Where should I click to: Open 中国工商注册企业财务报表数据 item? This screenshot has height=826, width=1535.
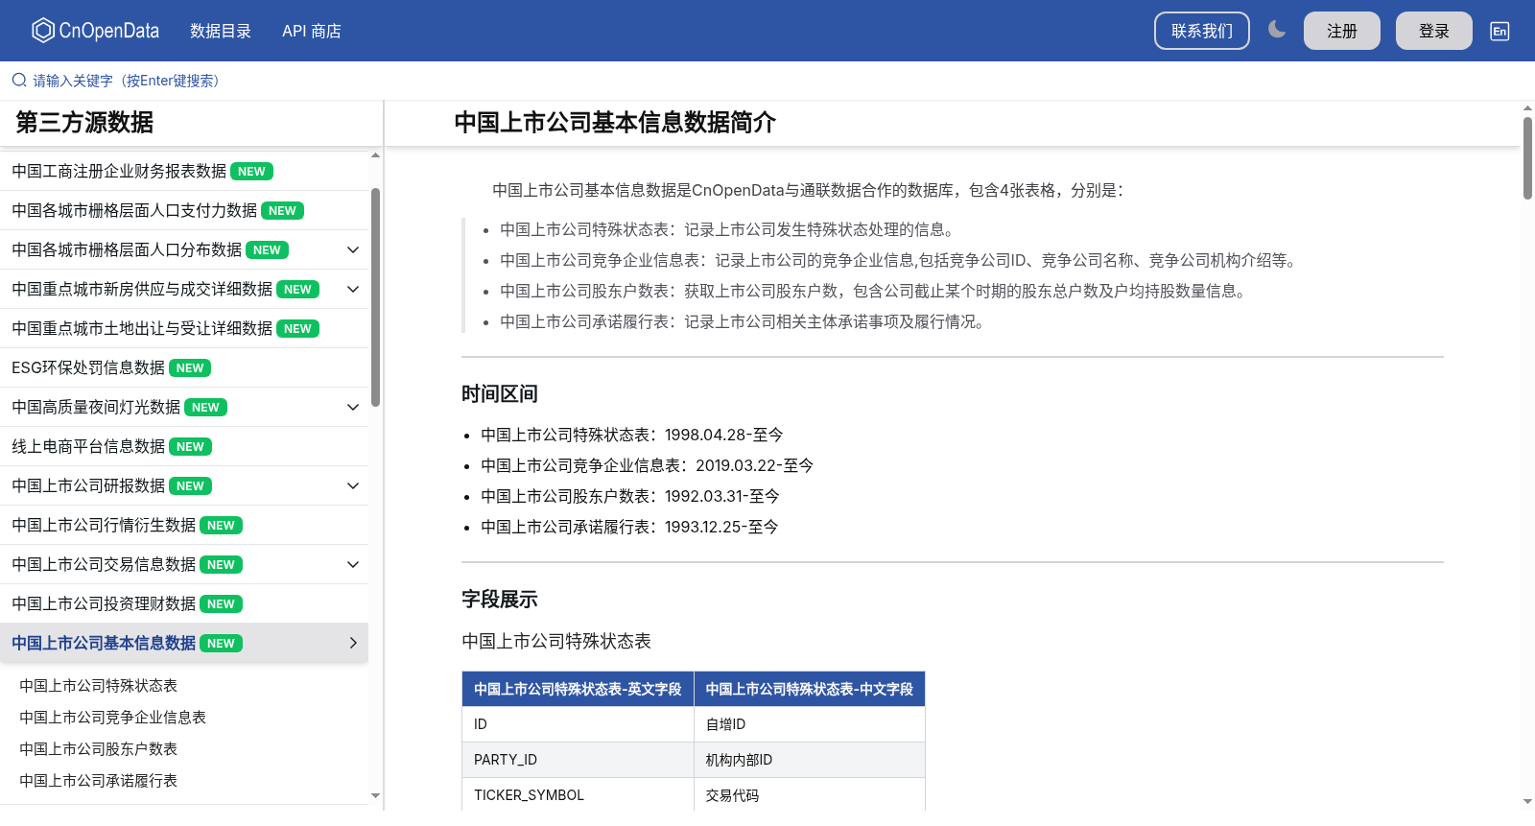tap(184, 171)
